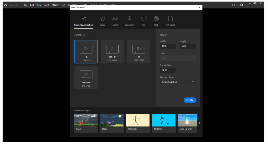Open the workspace switcher icon
Image resolution: width=268 pixels, height=144 pixels.
pyautogui.click(x=233, y=5)
